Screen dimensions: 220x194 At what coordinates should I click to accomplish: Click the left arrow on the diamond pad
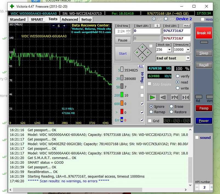[x=137, y=52]
